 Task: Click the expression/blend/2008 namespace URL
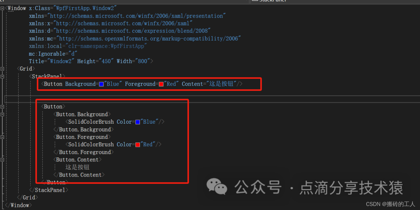pos(132,31)
